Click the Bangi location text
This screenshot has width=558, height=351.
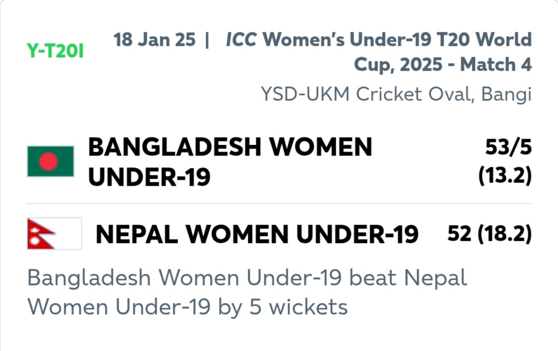tap(506, 94)
